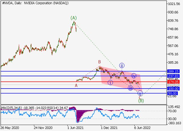Click the #NVDA Daily chart title text

[x=35, y=3]
